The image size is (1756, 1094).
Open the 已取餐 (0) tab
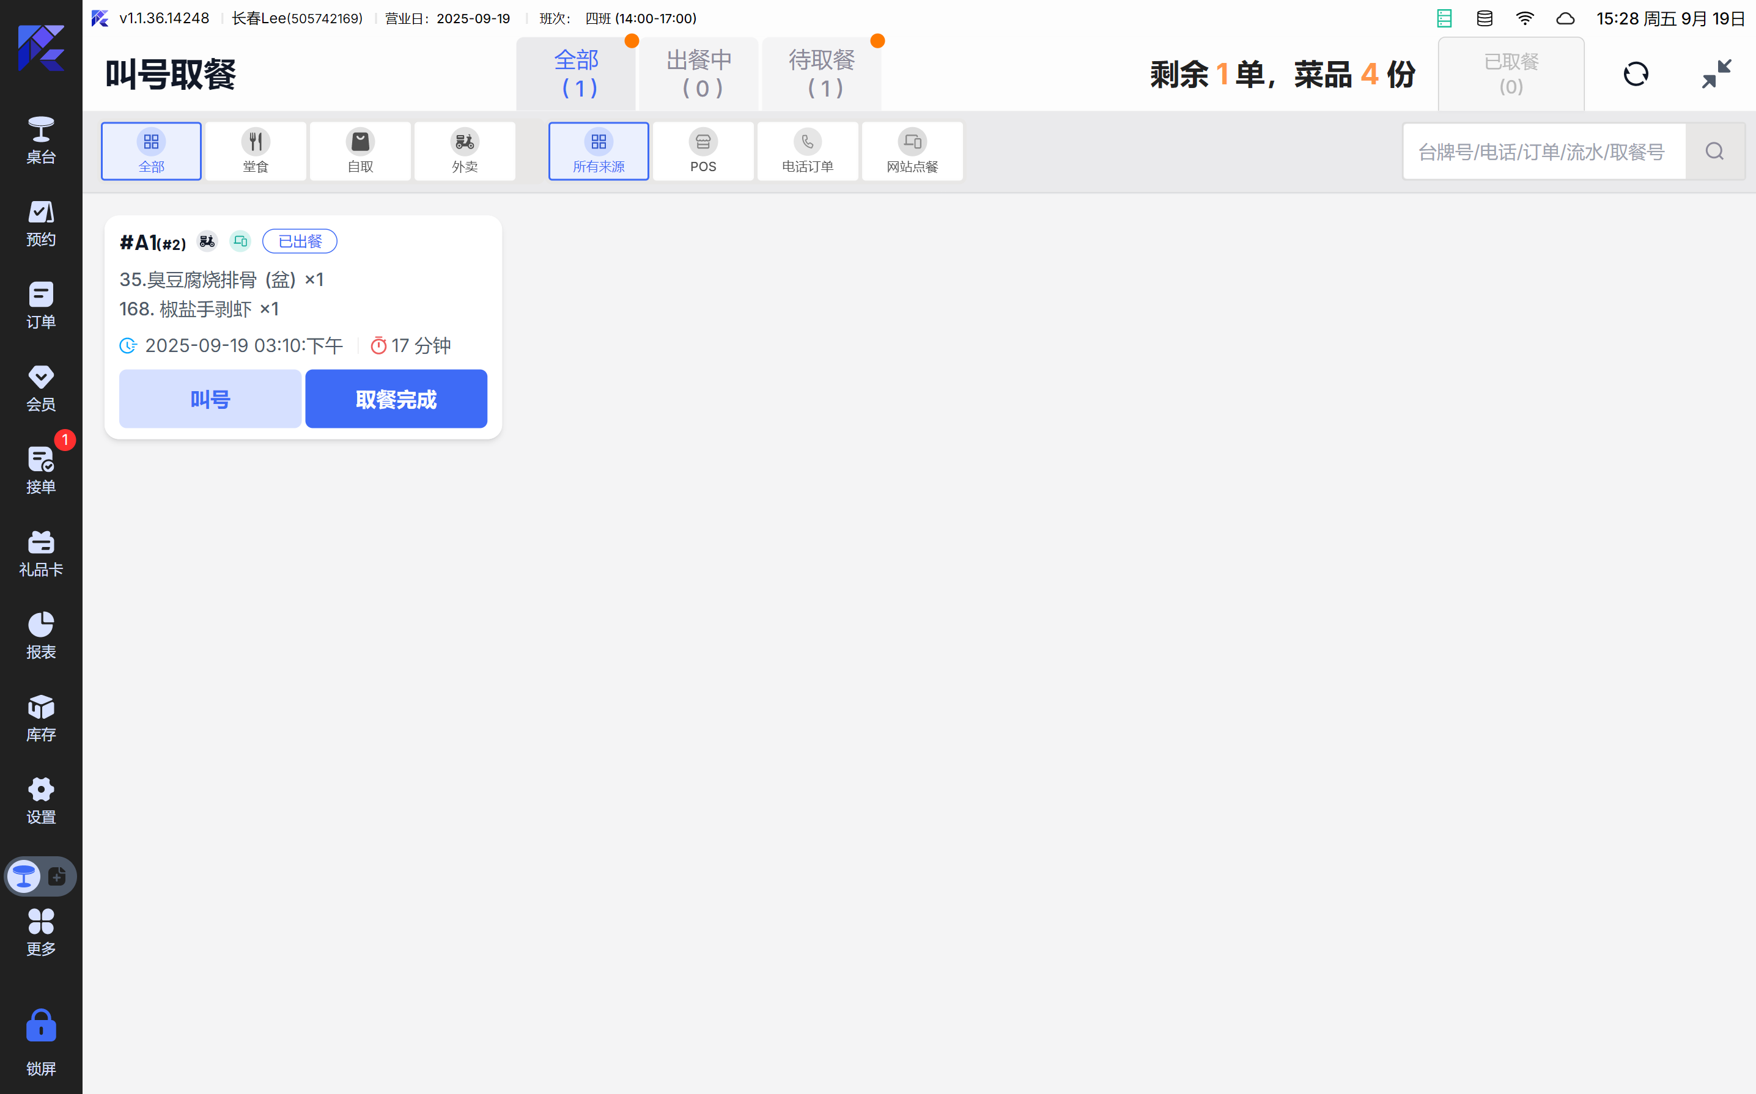point(1511,74)
